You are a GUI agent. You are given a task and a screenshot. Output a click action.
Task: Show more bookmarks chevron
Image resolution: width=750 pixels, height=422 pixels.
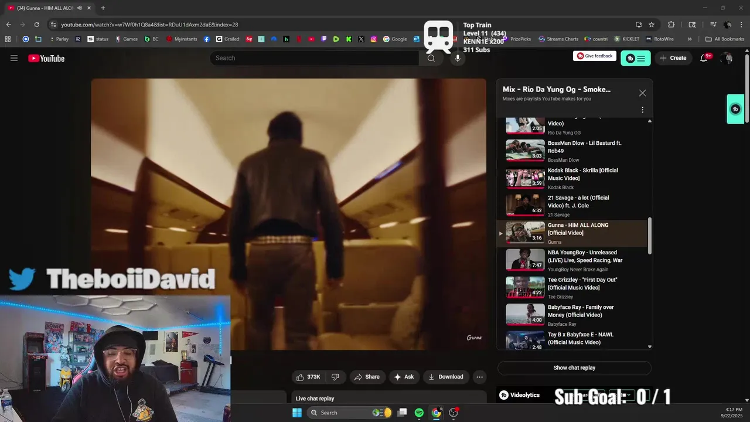tap(690, 39)
